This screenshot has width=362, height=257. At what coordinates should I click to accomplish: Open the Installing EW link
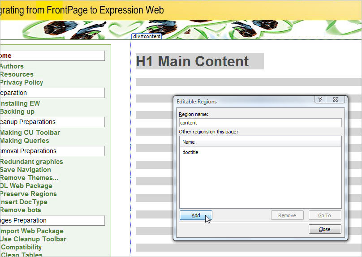click(x=20, y=103)
